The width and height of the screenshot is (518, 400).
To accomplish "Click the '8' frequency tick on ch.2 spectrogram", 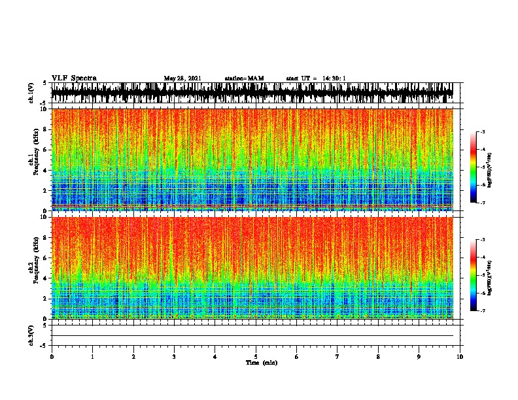I will 46,238.
